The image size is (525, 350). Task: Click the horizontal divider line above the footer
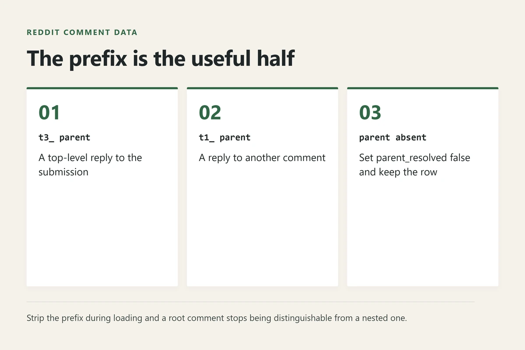250,302
